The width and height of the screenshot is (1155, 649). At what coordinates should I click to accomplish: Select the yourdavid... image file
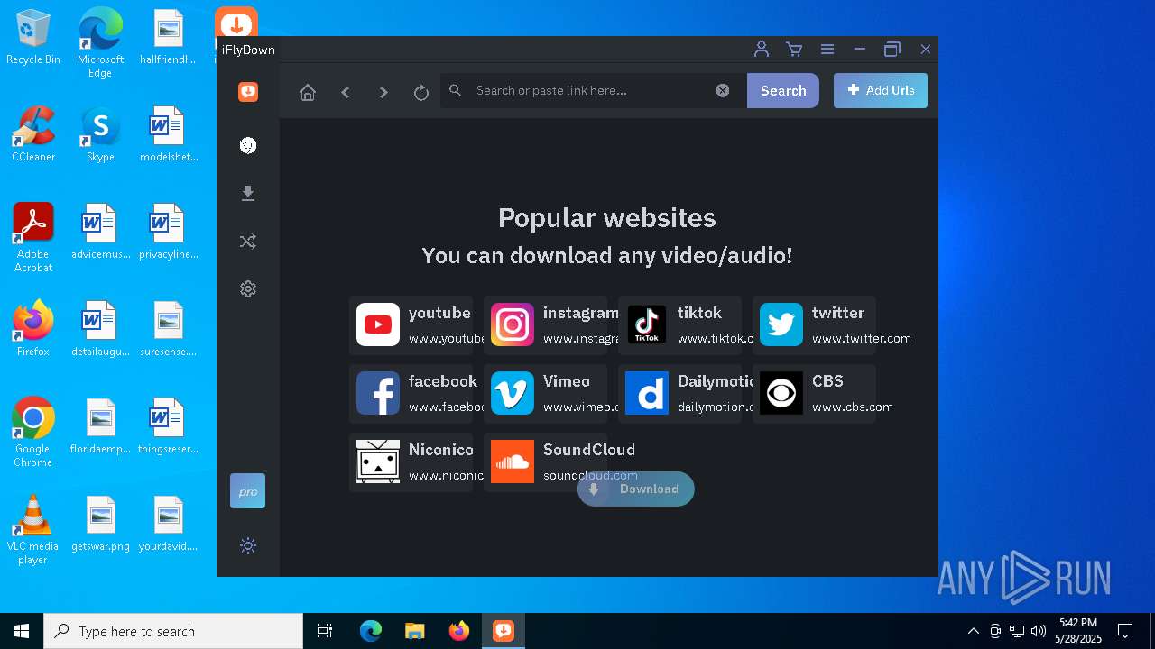168,523
